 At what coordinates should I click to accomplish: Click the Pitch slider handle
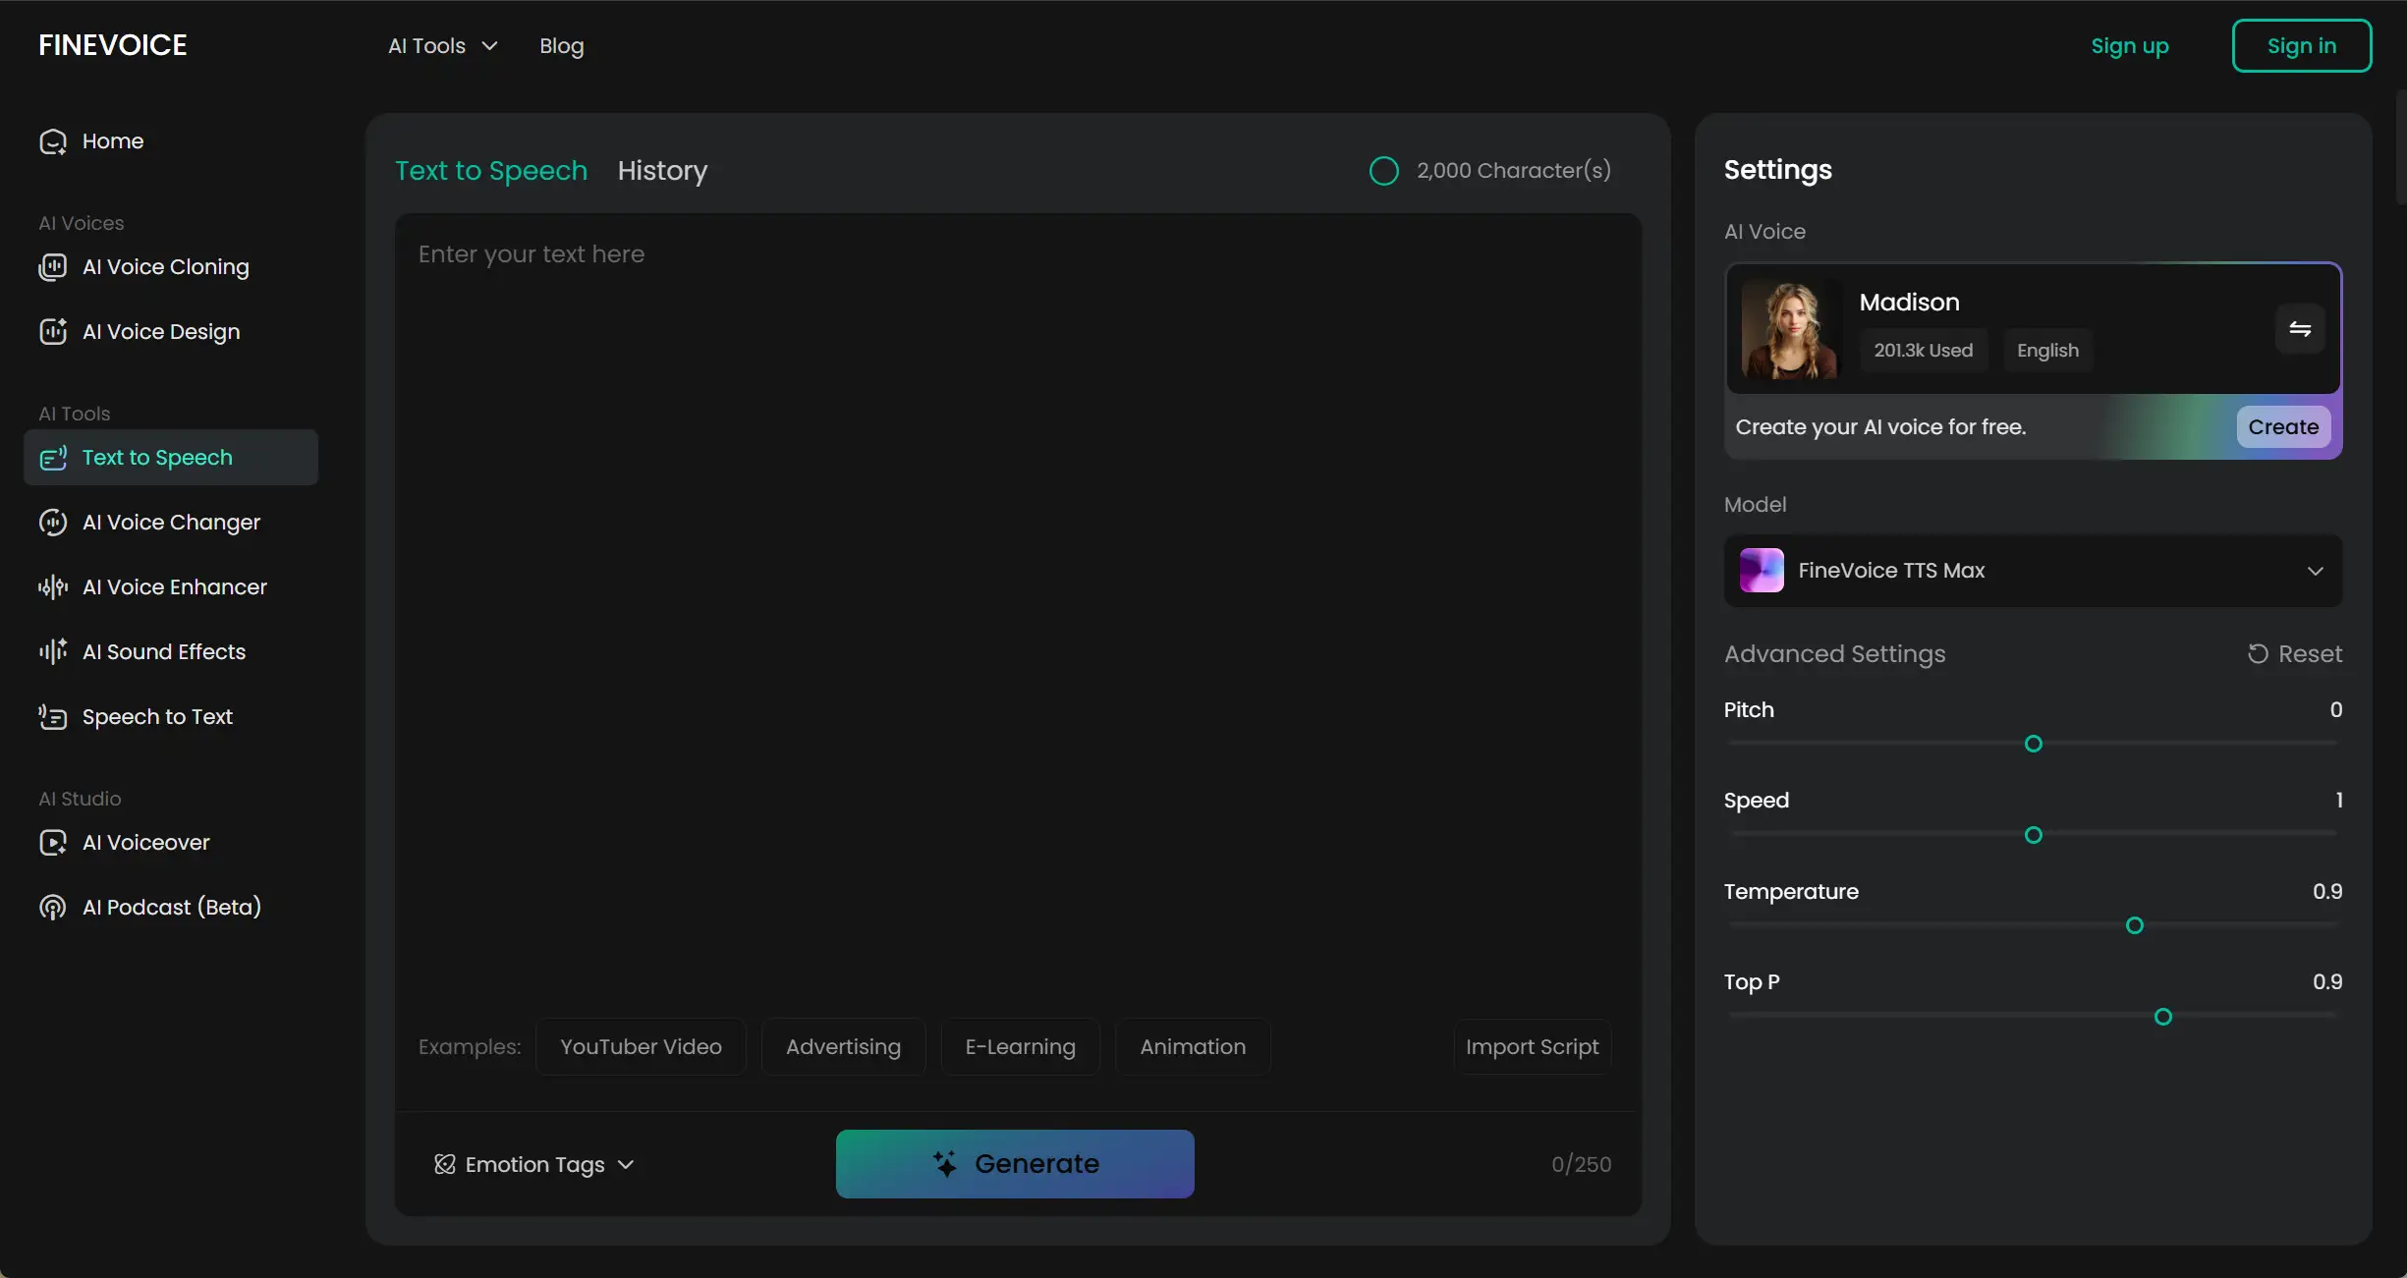pyautogui.click(x=2034, y=745)
